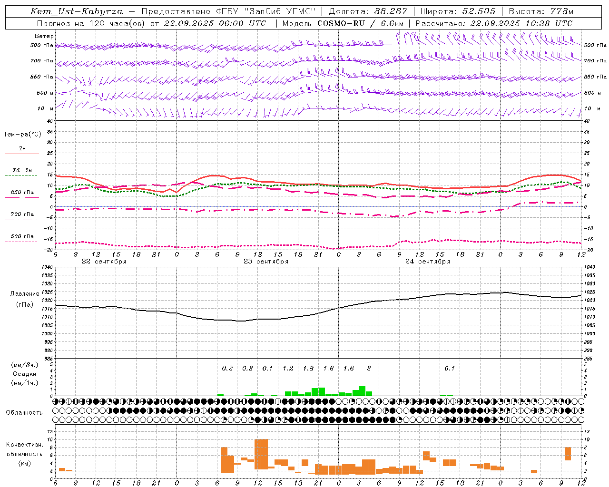609x487 pixels.
Task: Click the 23 сентября date label
Action: tap(266, 262)
